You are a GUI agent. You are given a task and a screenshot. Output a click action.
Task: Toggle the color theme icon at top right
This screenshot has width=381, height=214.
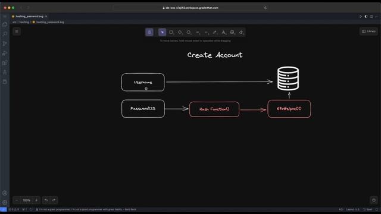coord(366,17)
